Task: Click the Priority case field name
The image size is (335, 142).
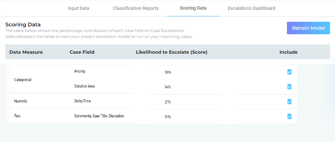Action: pos(80,71)
